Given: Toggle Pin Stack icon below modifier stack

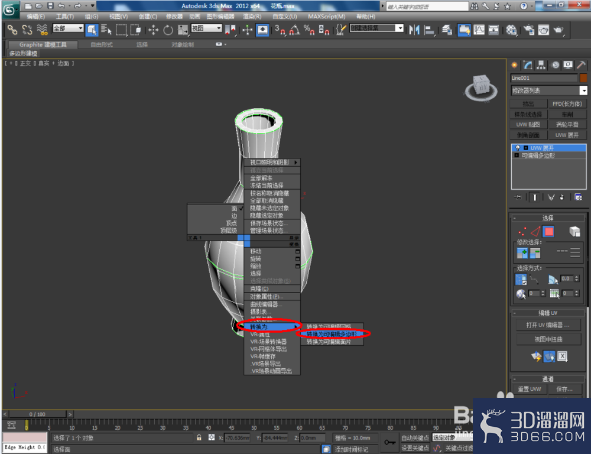Looking at the screenshot, I should click(518, 197).
